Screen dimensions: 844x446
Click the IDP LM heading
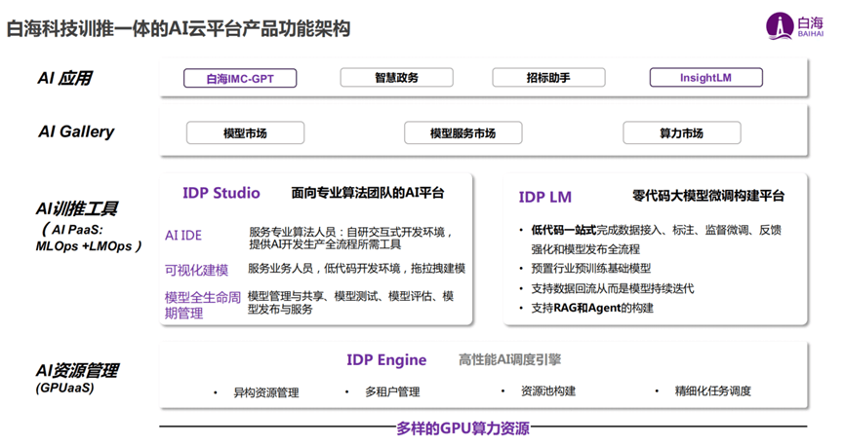[x=545, y=197]
